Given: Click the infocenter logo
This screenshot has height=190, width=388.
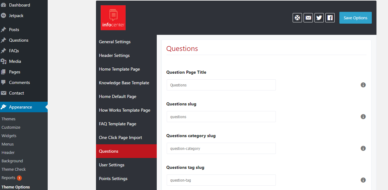Looking at the screenshot, I should (x=113, y=18).
